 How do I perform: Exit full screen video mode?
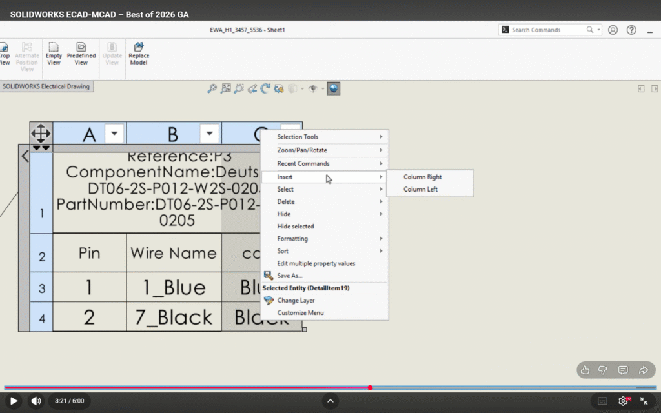[x=643, y=401]
